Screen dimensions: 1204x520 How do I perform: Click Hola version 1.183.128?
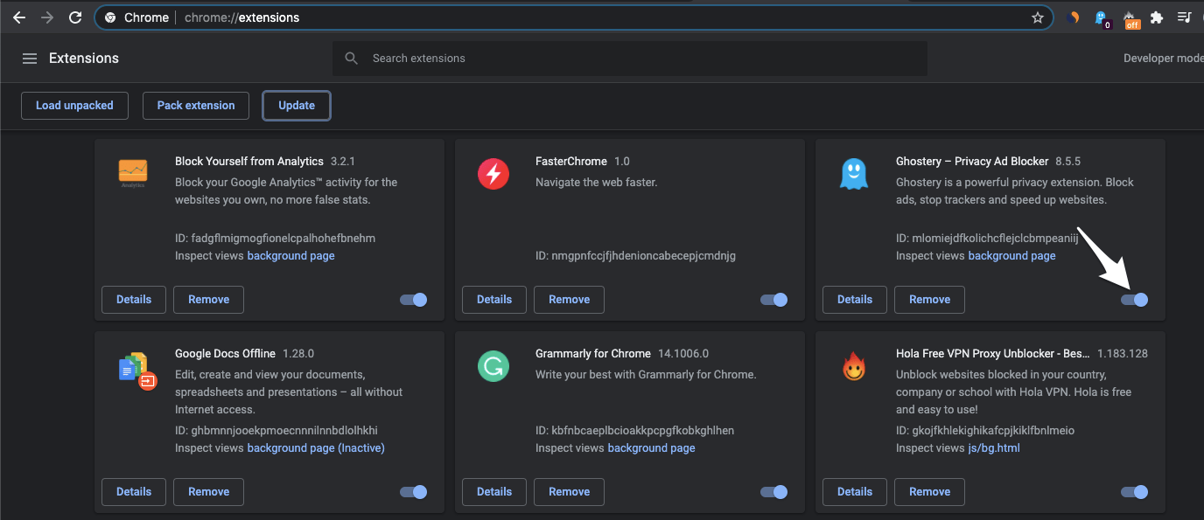[x=1123, y=354]
